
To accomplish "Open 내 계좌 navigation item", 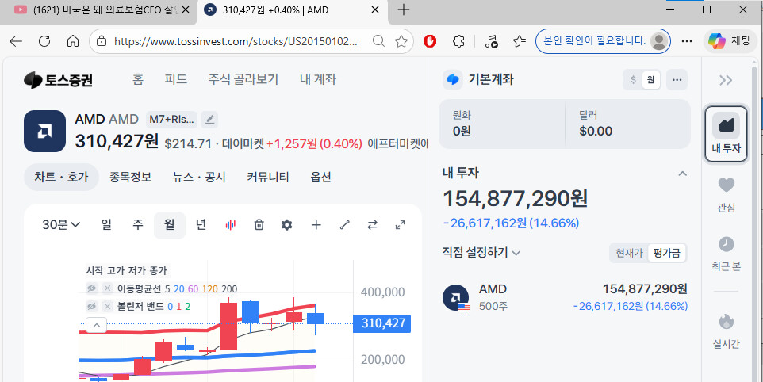I will point(318,79).
